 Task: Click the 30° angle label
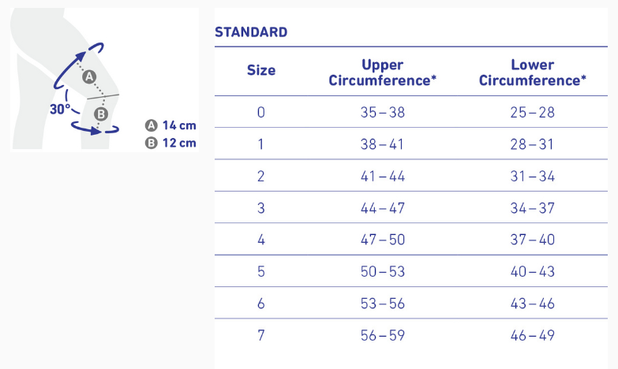[x=60, y=110]
